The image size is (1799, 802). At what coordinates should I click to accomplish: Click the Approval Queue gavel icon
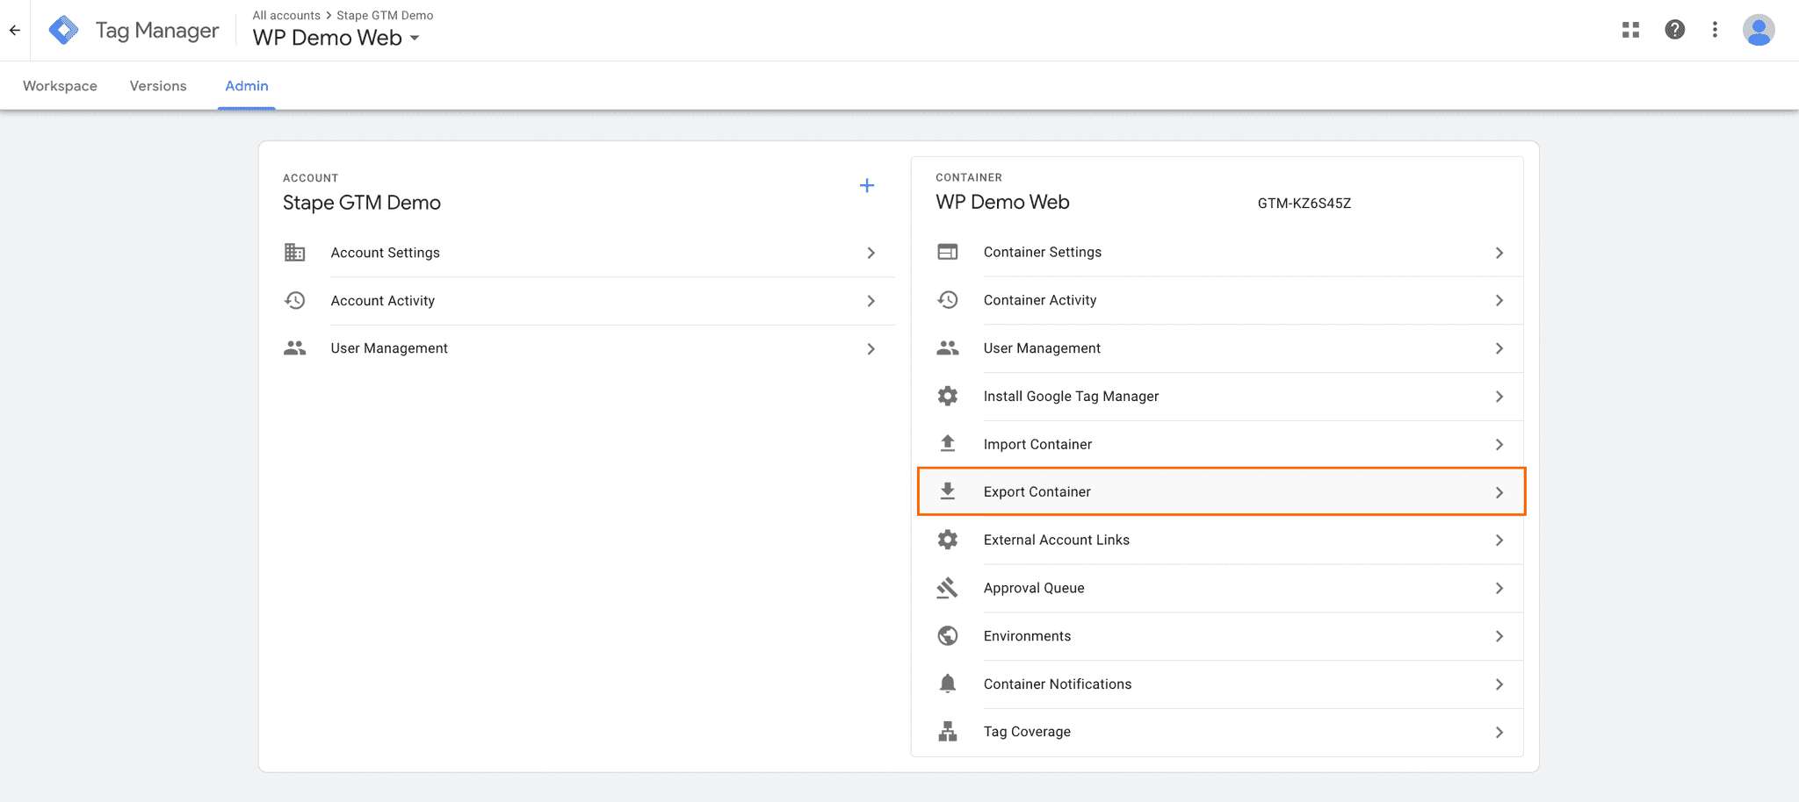[x=948, y=588]
